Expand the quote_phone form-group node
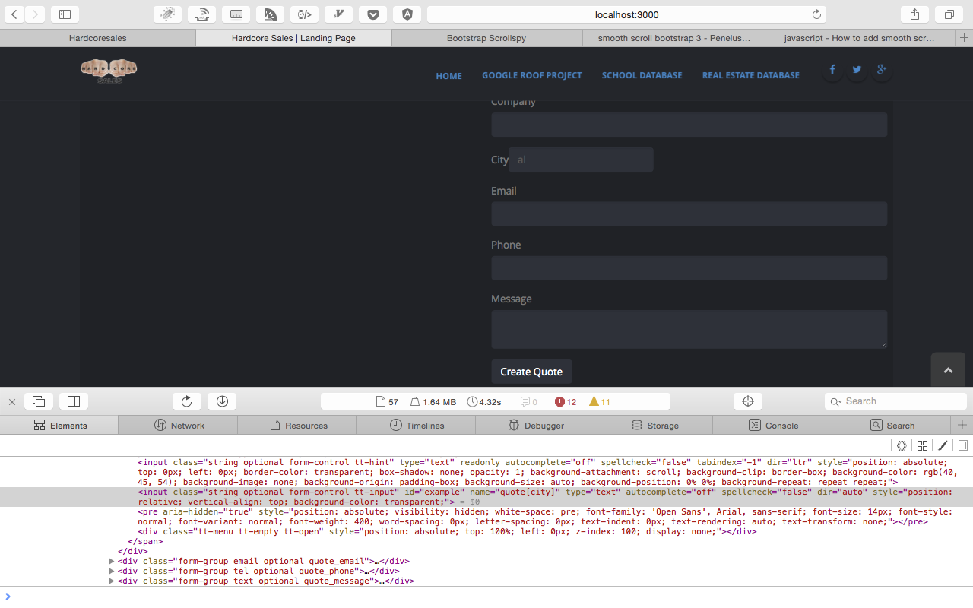 click(x=112, y=572)
